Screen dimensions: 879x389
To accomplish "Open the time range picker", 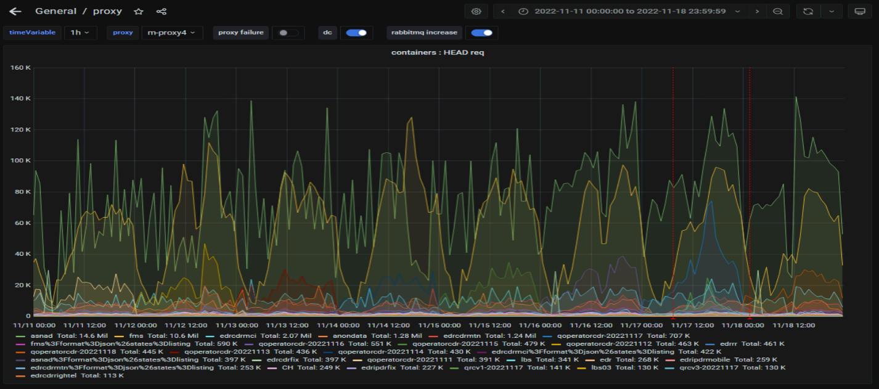I will (629, 11).
